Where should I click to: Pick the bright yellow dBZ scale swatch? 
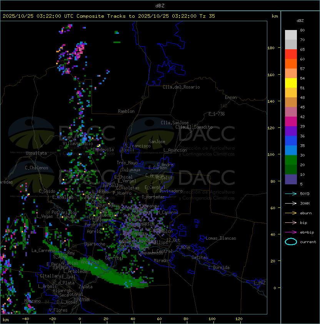(x=291, y=83)
